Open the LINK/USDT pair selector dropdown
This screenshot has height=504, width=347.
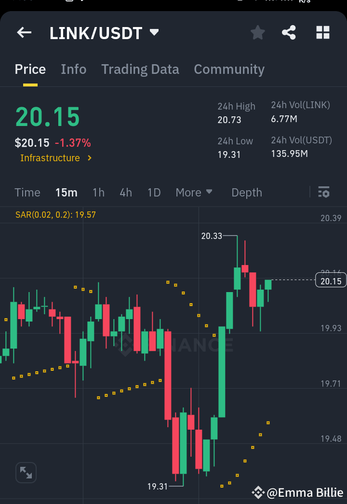point(154,32)
